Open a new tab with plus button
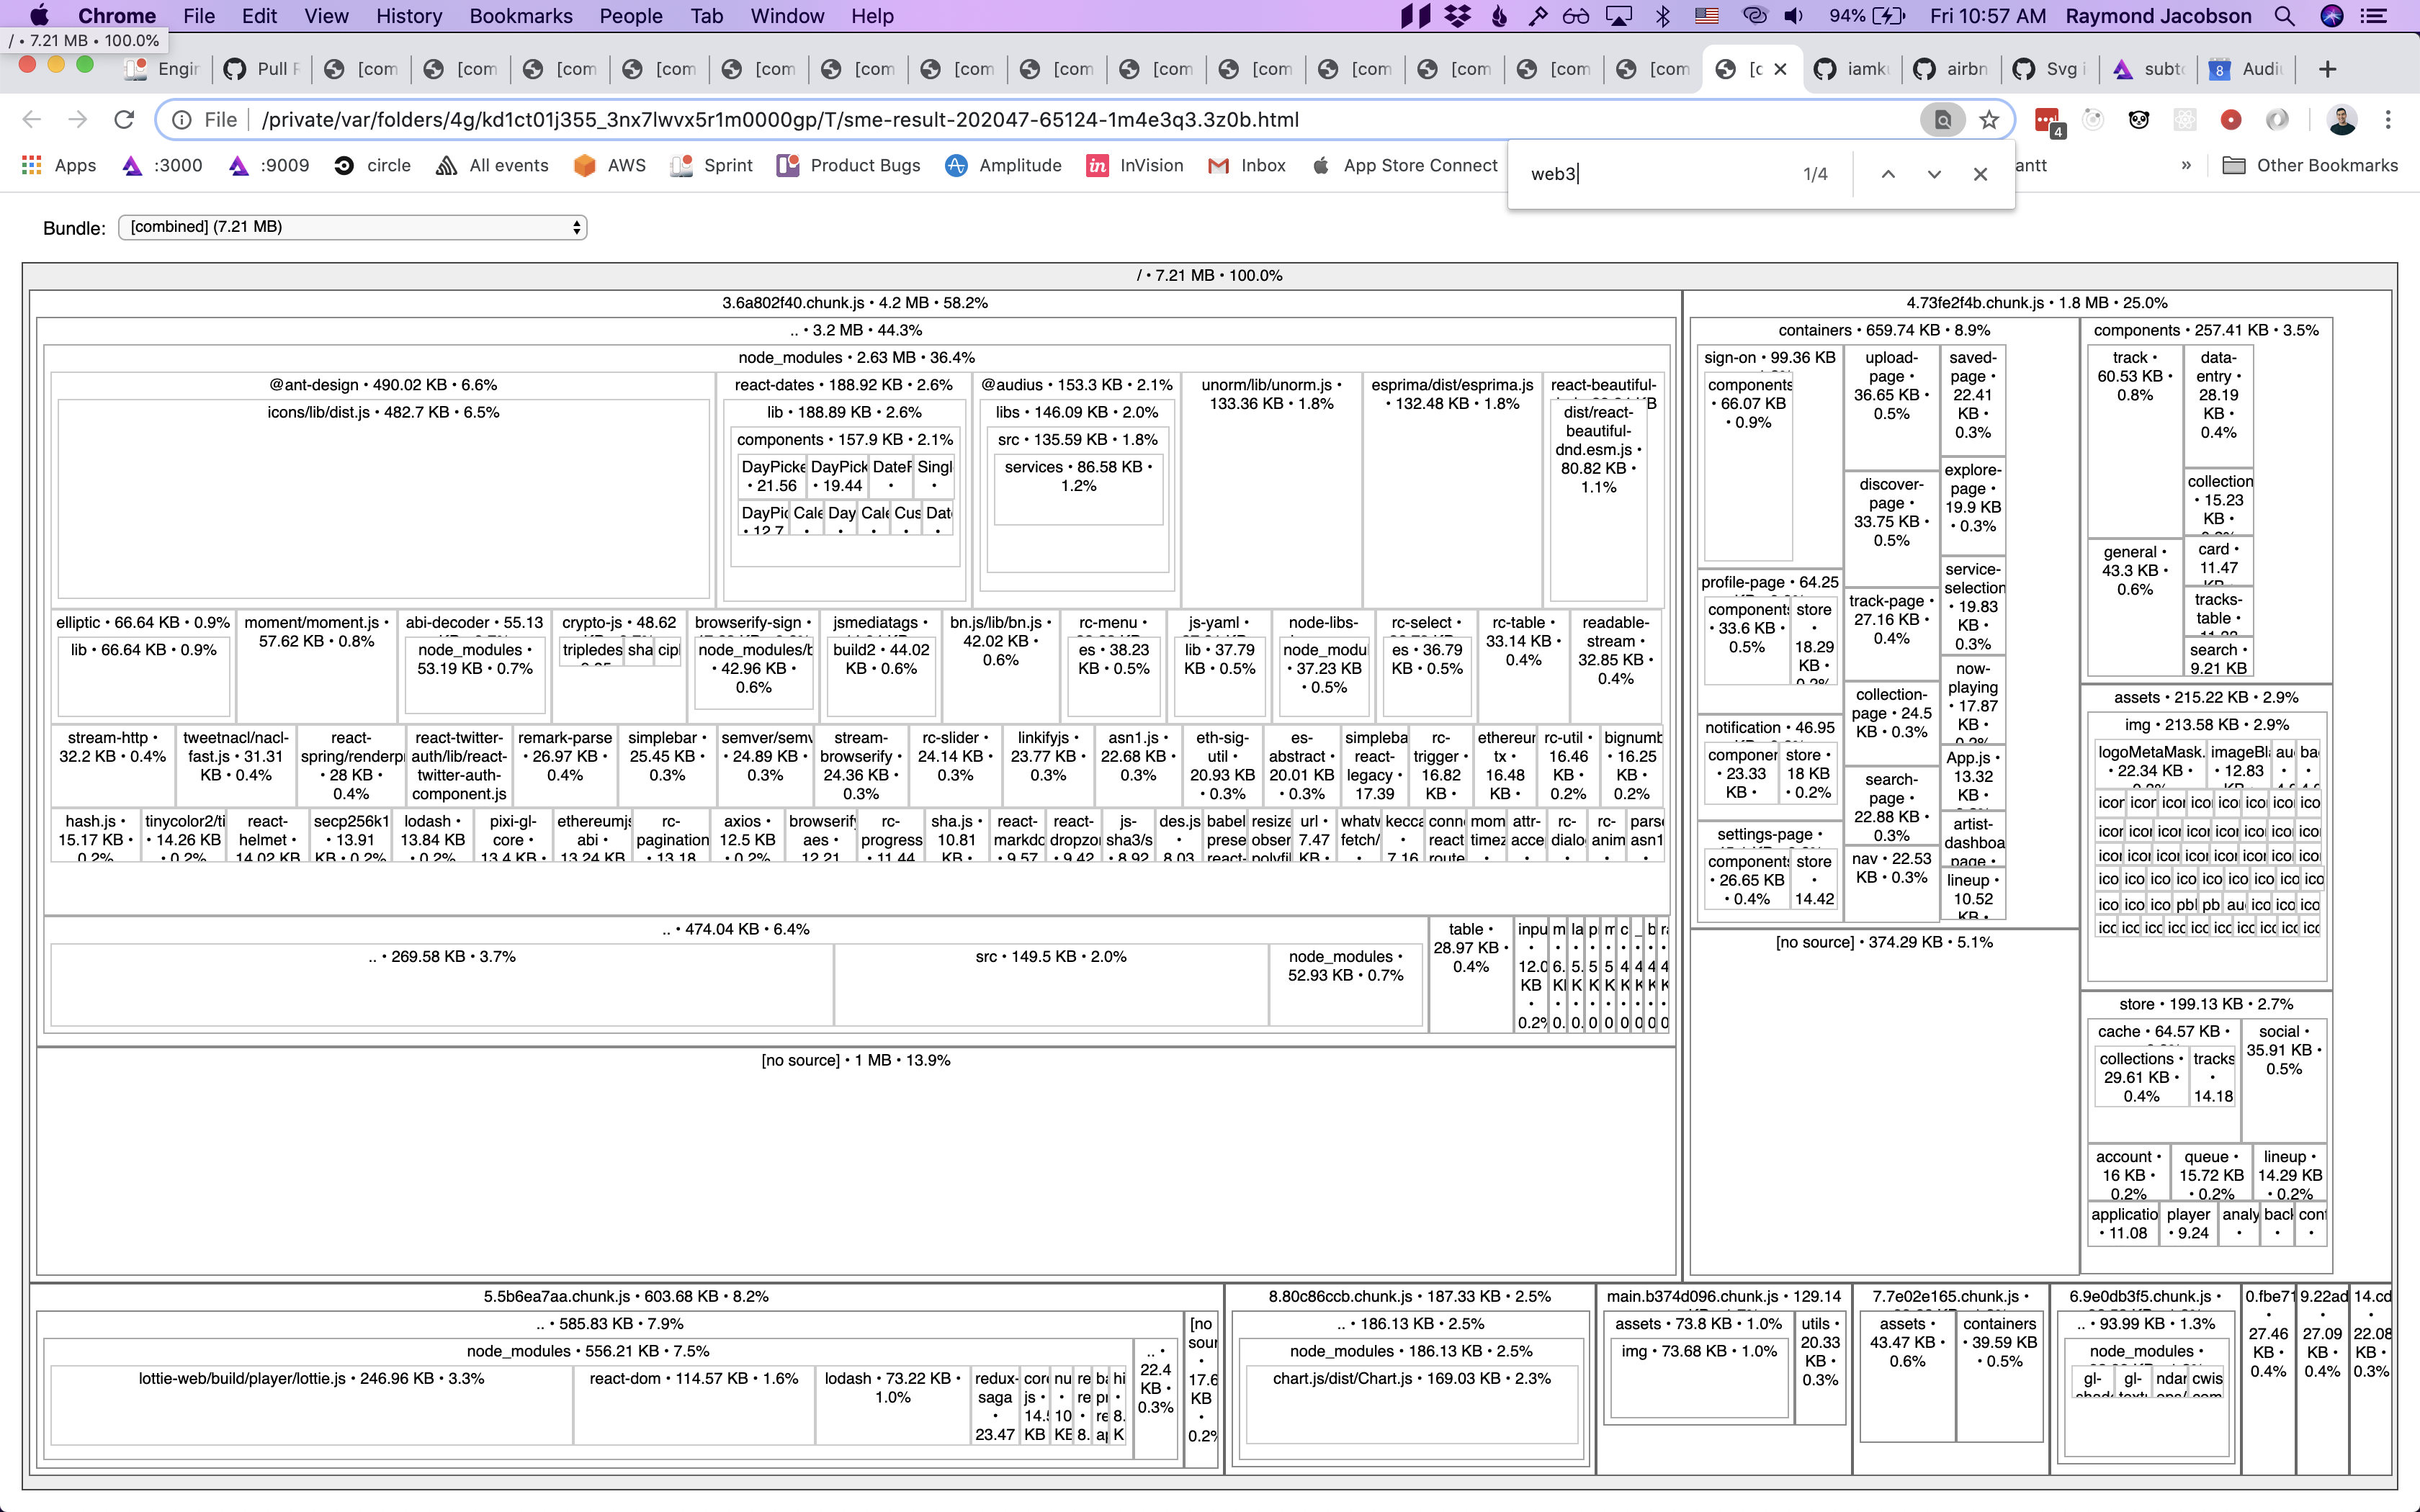Viewport: 2420px width, 1512px height. (x=2327, y=69)
